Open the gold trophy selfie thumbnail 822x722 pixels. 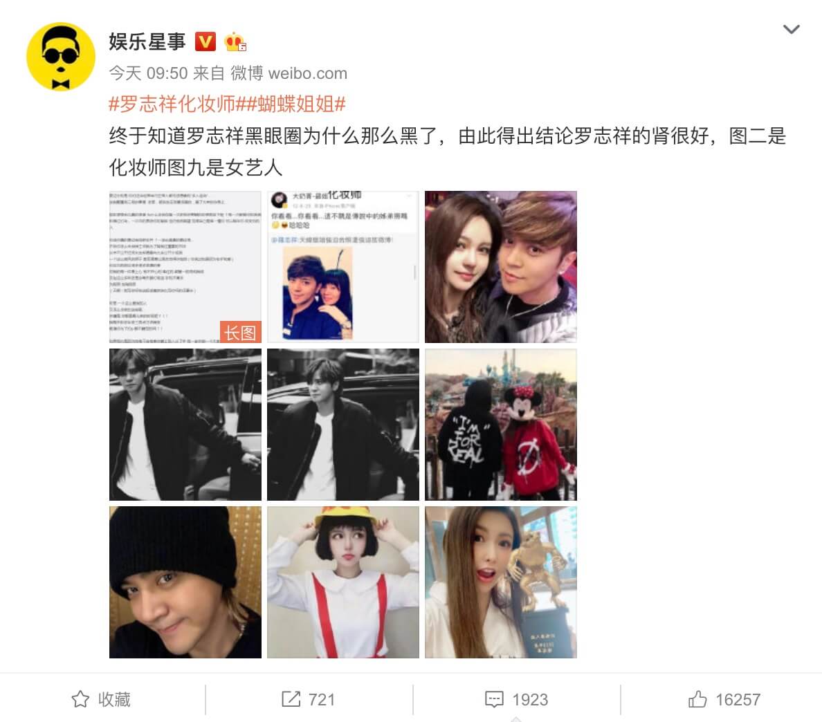click(501, 582)
